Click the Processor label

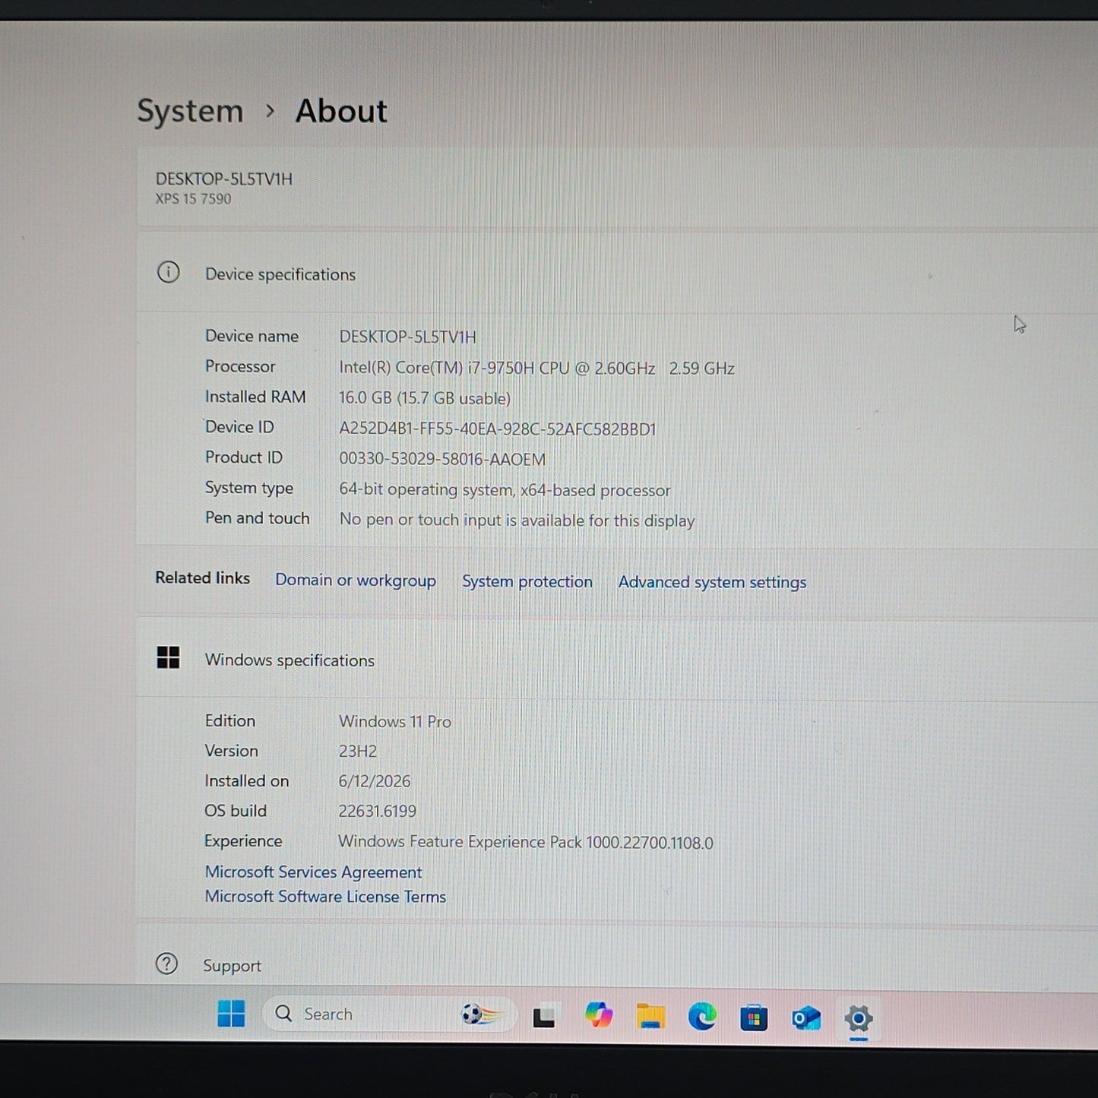click(x=240, y=366)
